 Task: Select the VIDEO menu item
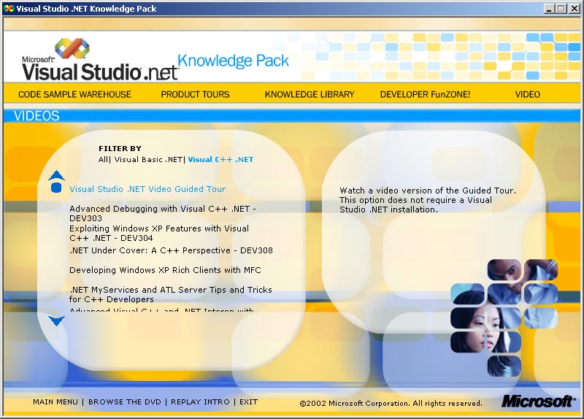[x=527, y=95]
